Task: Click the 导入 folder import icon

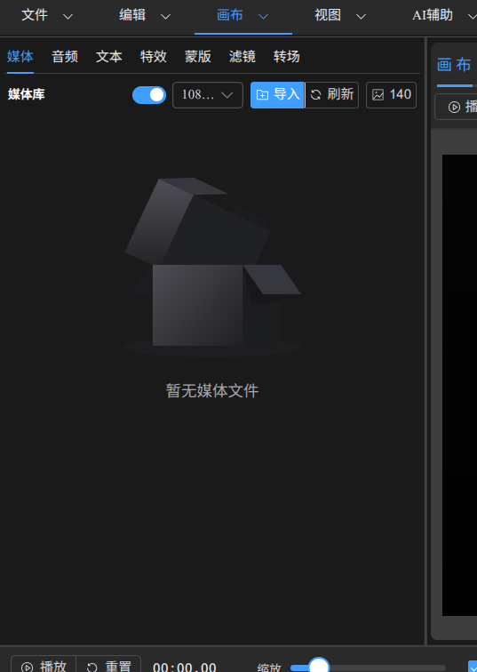Action: 262,95
